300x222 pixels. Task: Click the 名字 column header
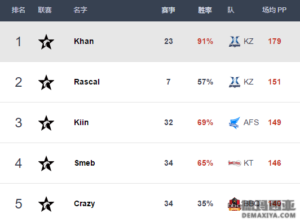(80, 10)
